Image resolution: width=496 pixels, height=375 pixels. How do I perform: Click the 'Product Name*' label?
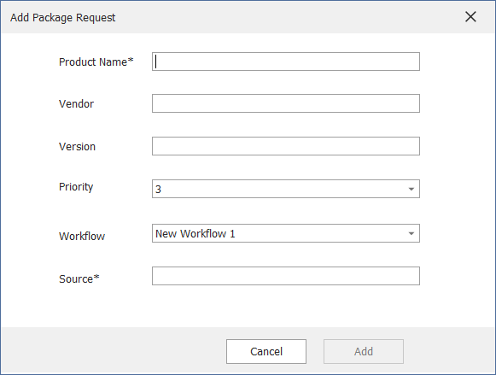coord(96,62)
